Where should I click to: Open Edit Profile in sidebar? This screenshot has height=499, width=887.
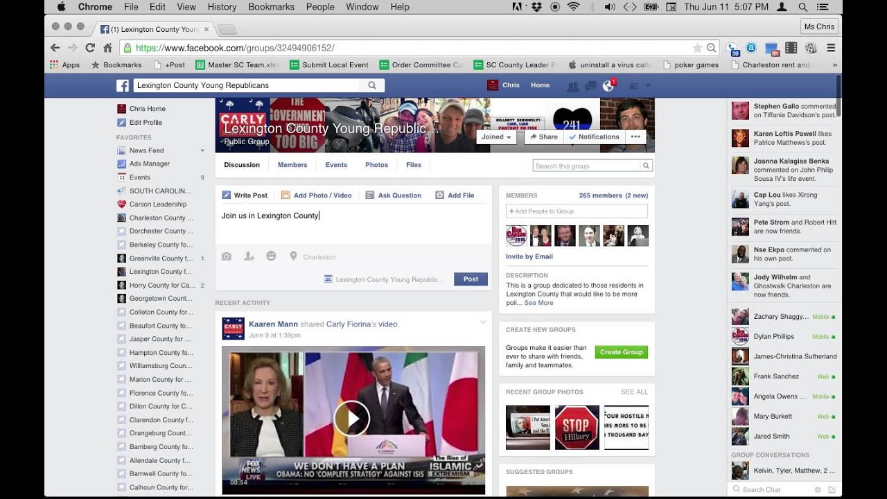tap(139, 123)
